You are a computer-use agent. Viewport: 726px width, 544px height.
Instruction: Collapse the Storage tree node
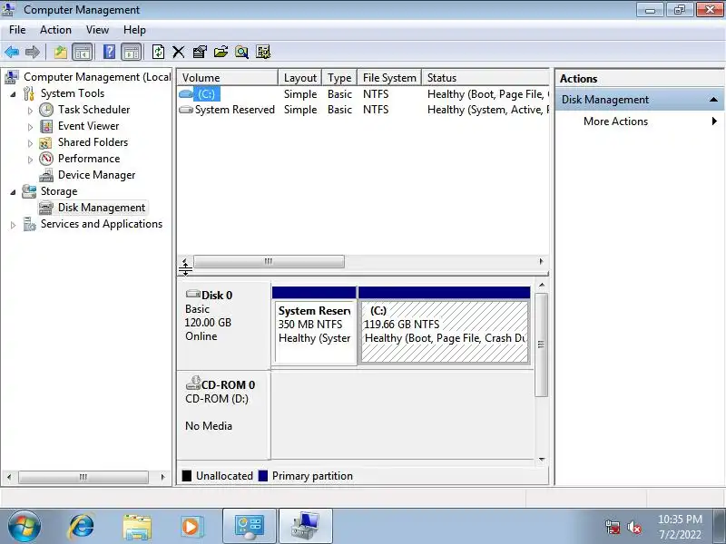coord(14,191)
